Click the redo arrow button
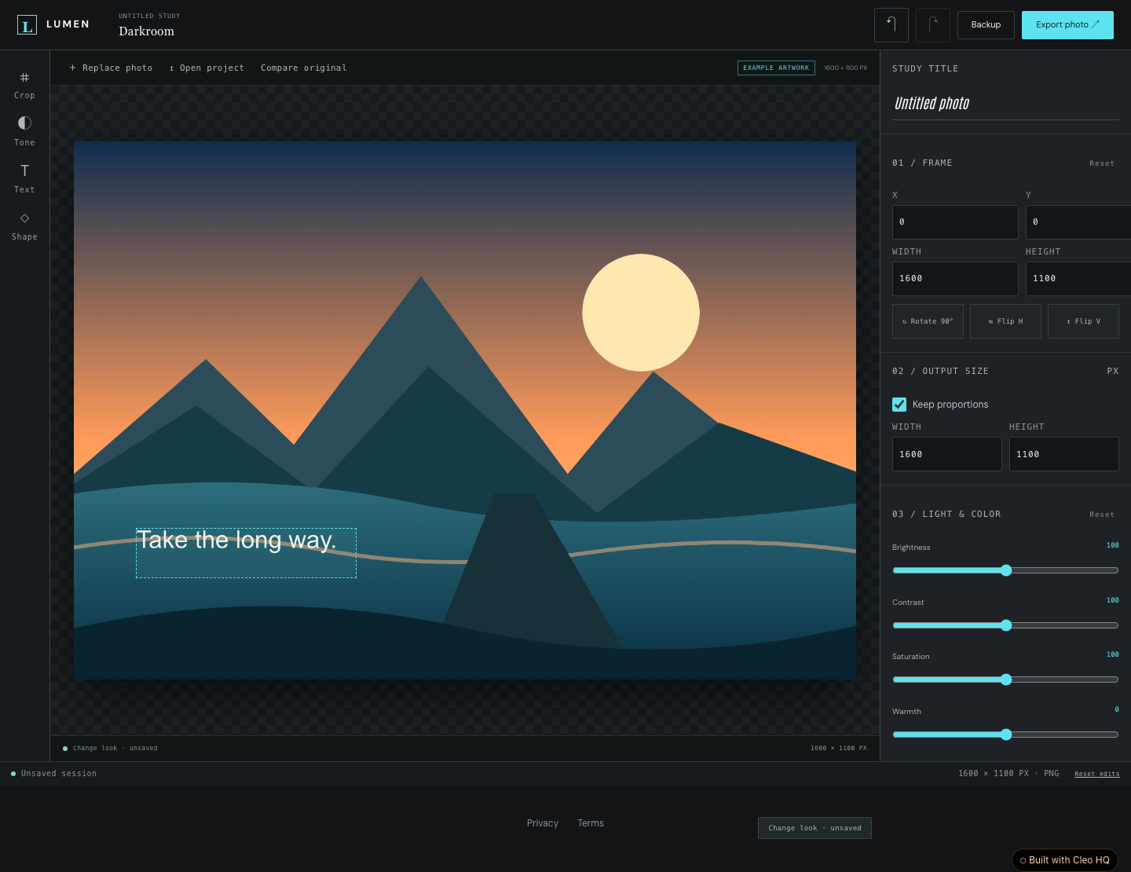 933,25
